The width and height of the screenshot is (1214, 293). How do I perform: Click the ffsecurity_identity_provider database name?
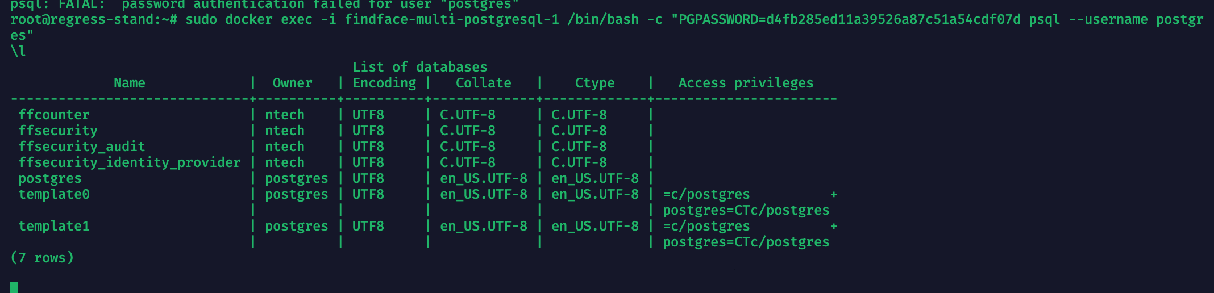pos(130,162)
